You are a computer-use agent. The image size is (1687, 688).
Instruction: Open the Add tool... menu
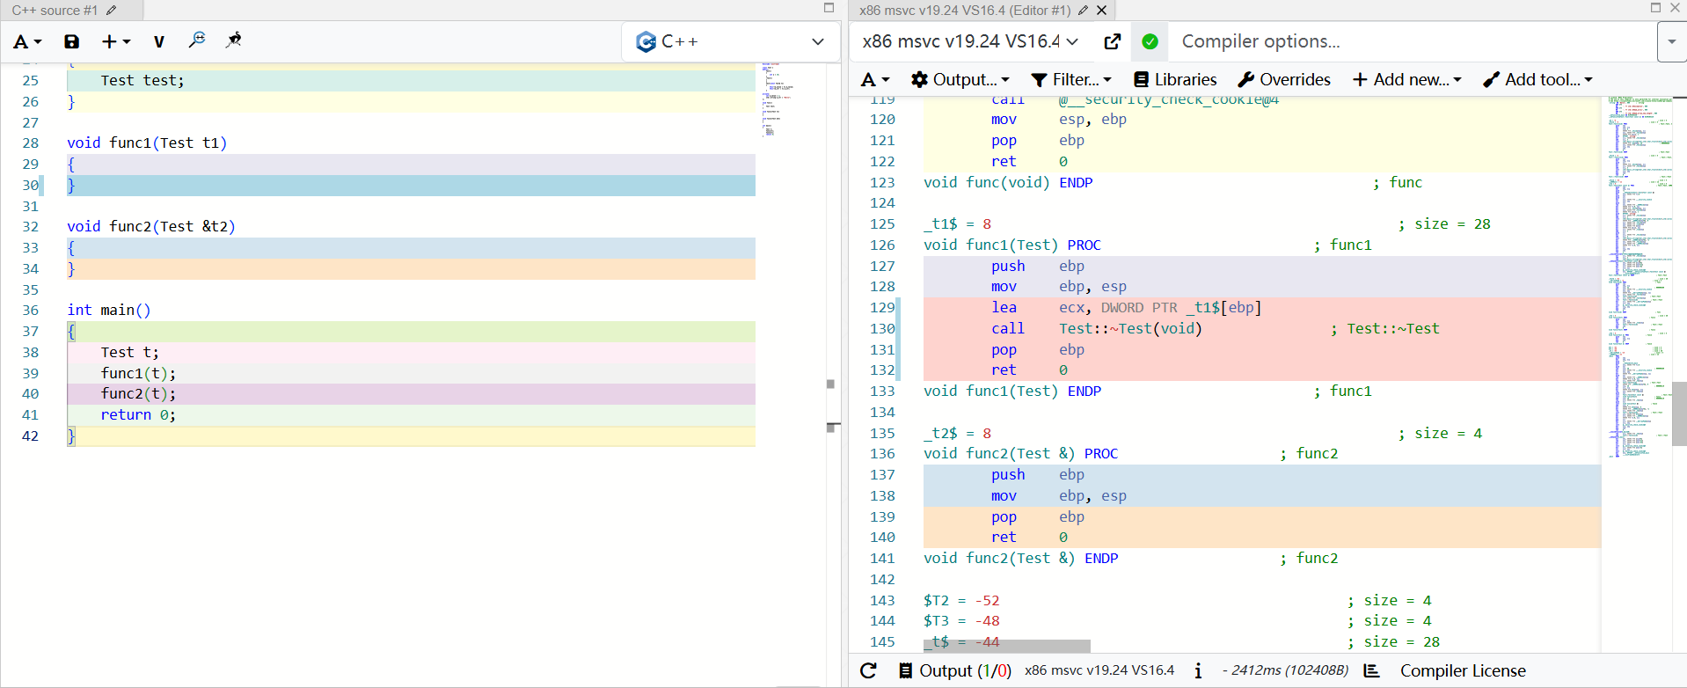pos(1537,79)
